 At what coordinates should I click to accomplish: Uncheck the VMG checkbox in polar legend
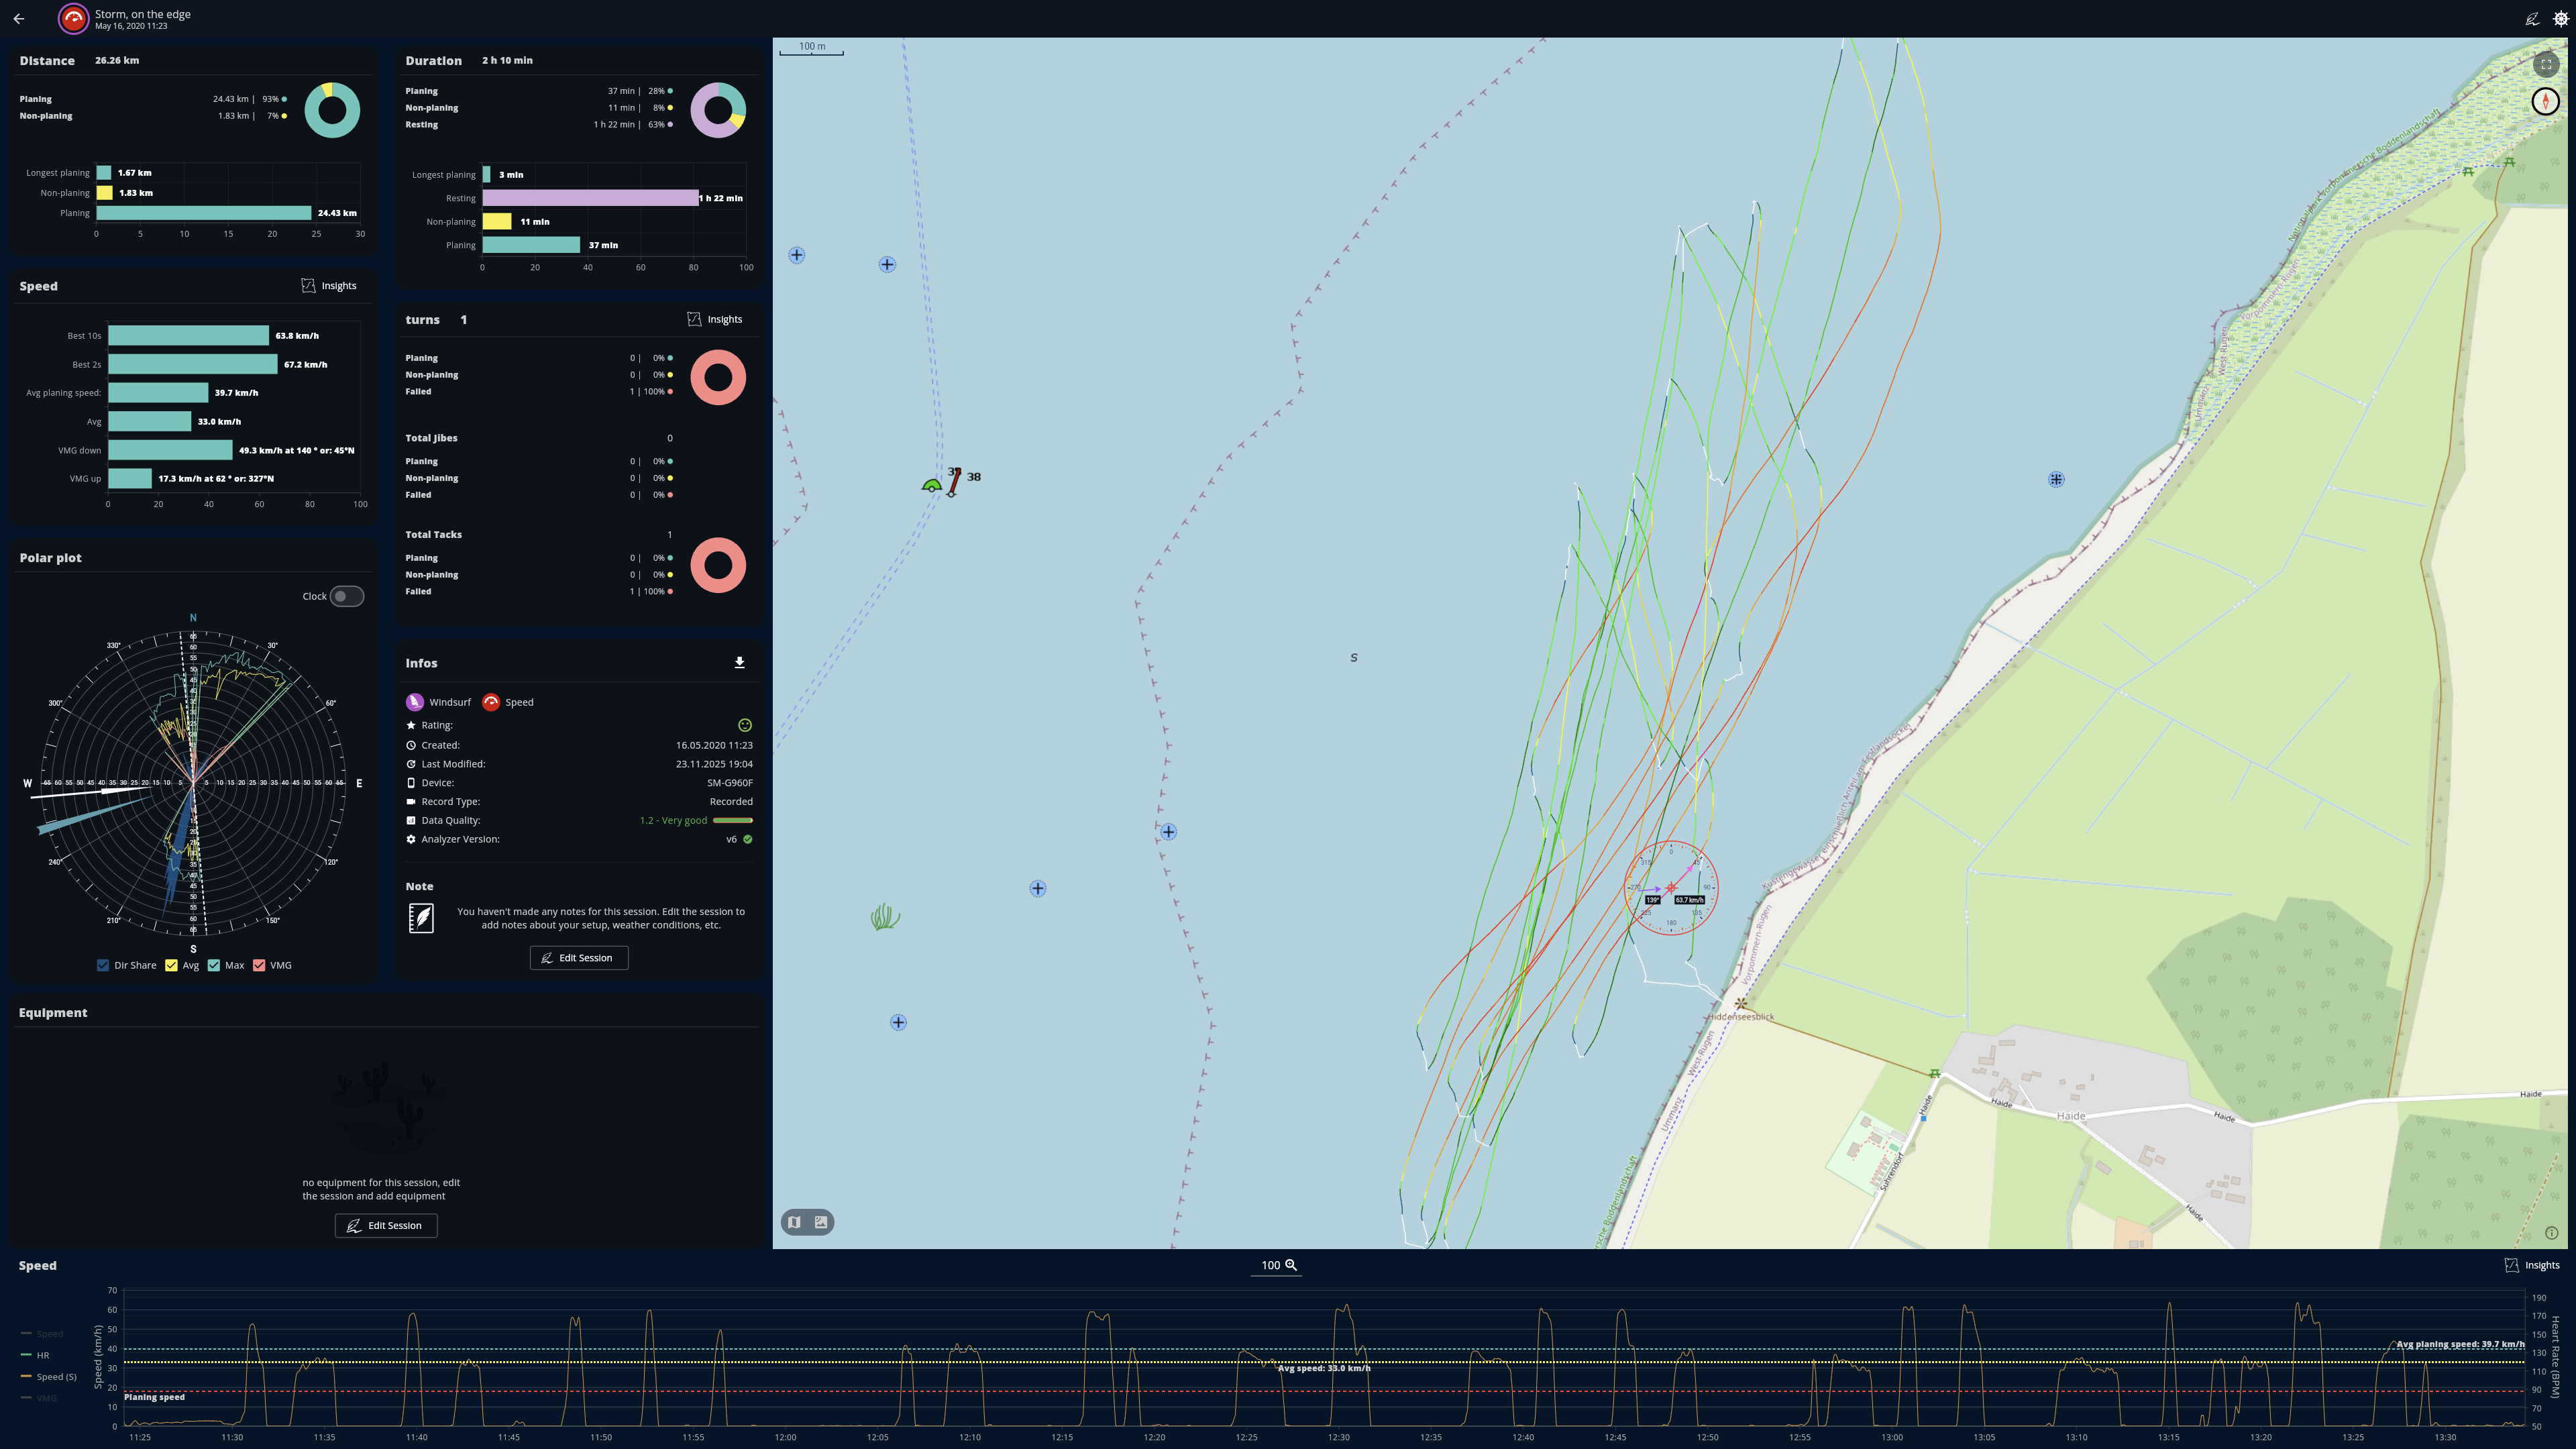tap(259, 965)
